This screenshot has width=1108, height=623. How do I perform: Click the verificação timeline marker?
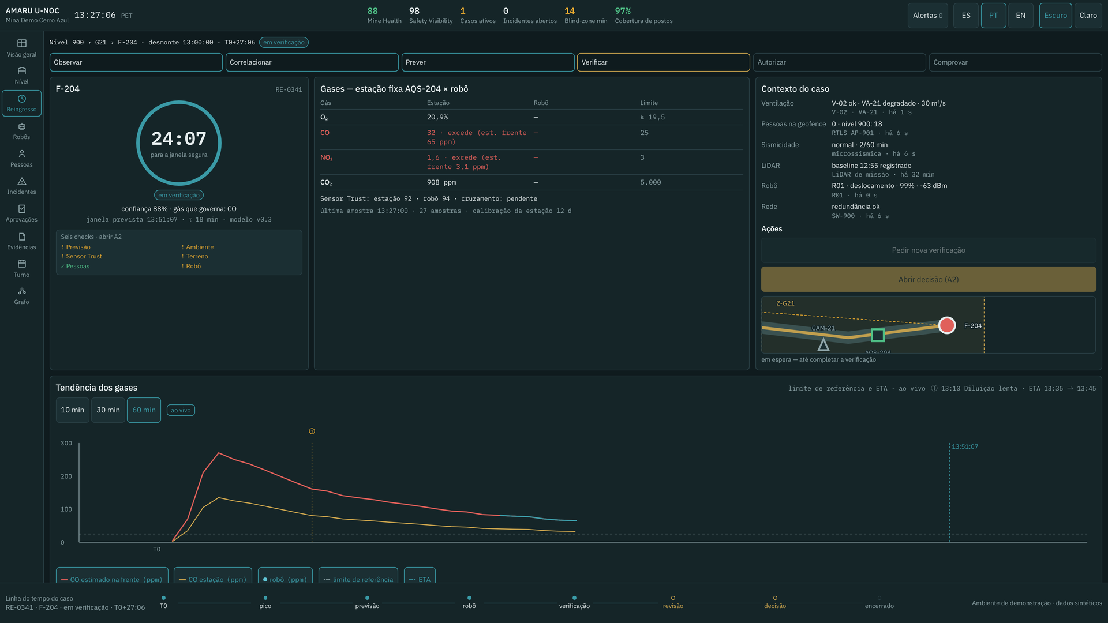coord(574,598)
